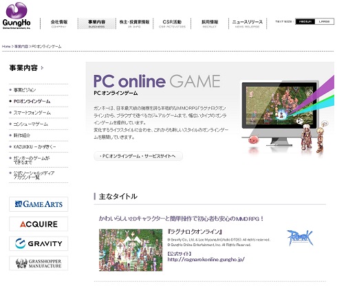The width and height of the screenshot is (337, 286).
Task: Click the 事業内容 sidebar heading
Action: pos(23,68)
